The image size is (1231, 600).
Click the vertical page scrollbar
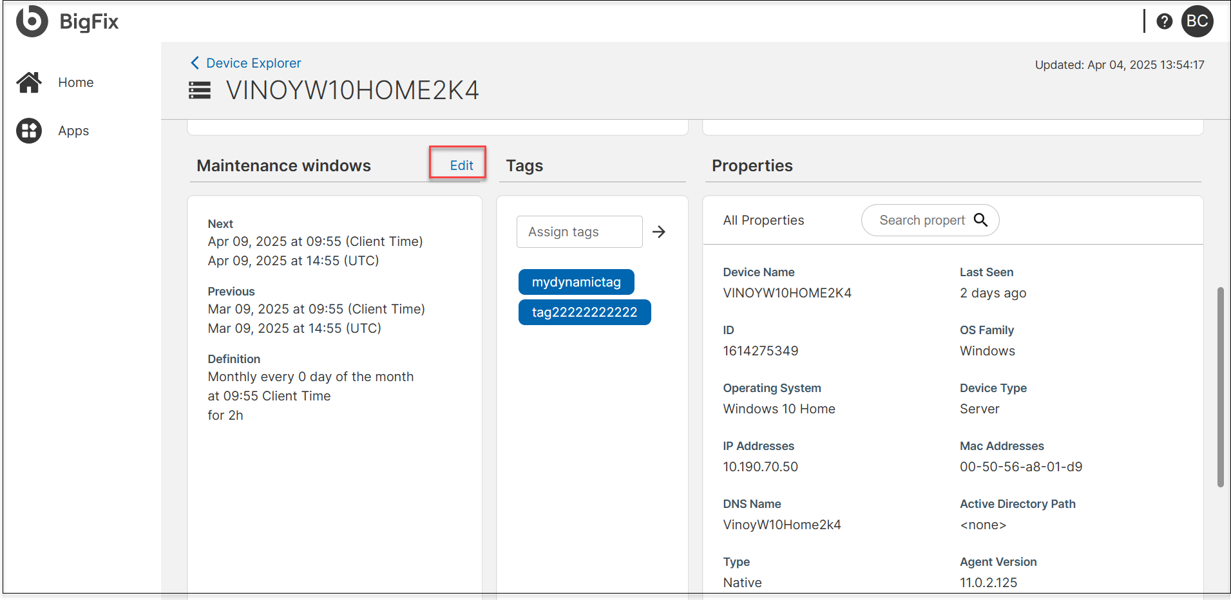1220,386
